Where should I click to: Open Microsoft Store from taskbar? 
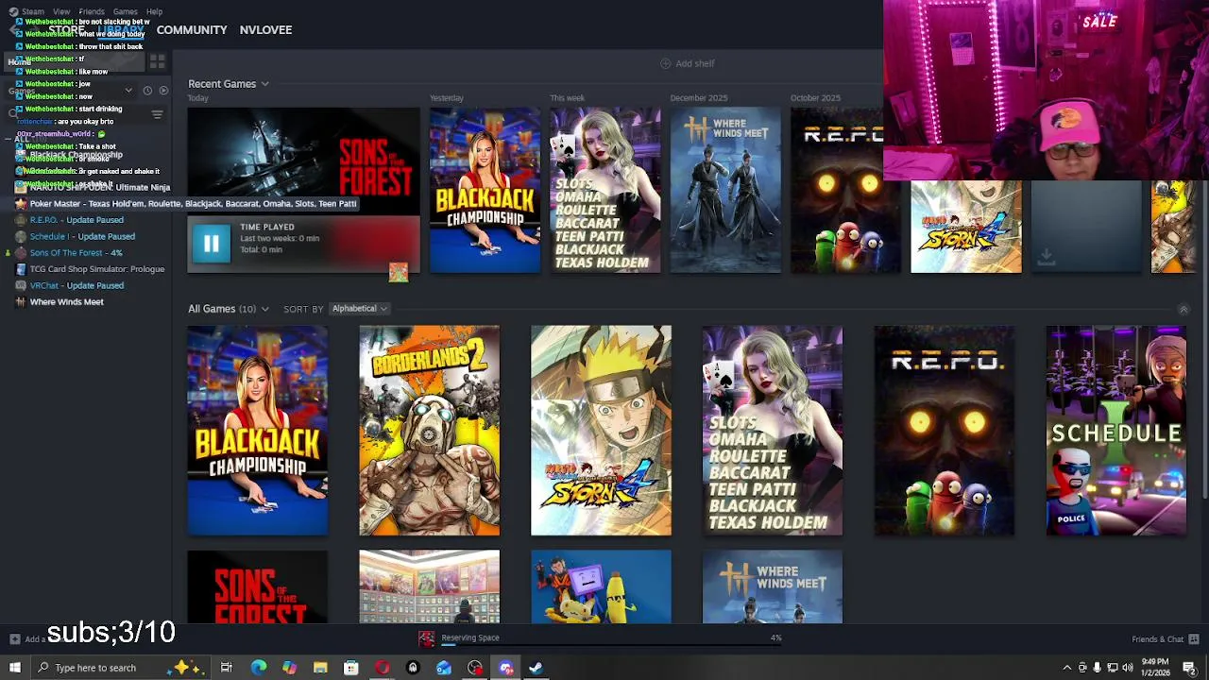click(350, 668)
